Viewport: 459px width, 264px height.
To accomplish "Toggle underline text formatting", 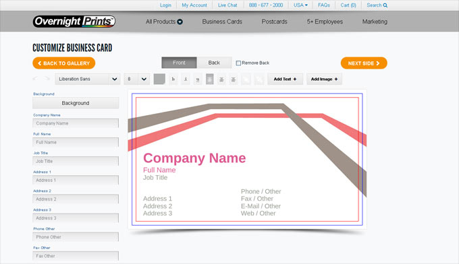I will pyautogui.click(x=198, y=79).
